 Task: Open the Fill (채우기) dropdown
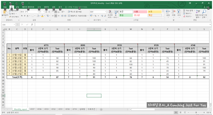click(x=188, y=13)
